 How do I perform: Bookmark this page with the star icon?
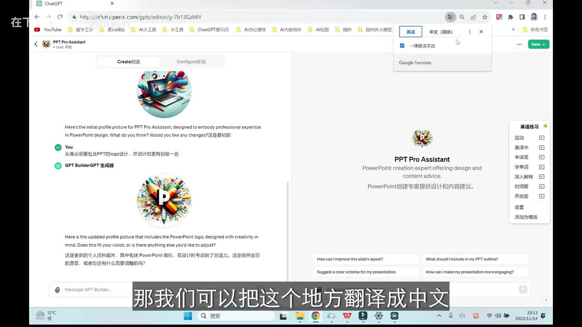485,17
